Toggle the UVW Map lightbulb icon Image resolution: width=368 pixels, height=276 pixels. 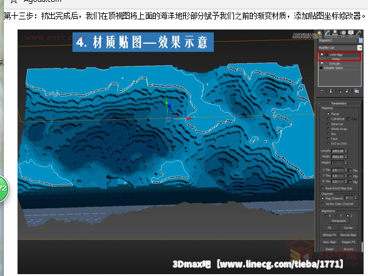click(322, 55)
